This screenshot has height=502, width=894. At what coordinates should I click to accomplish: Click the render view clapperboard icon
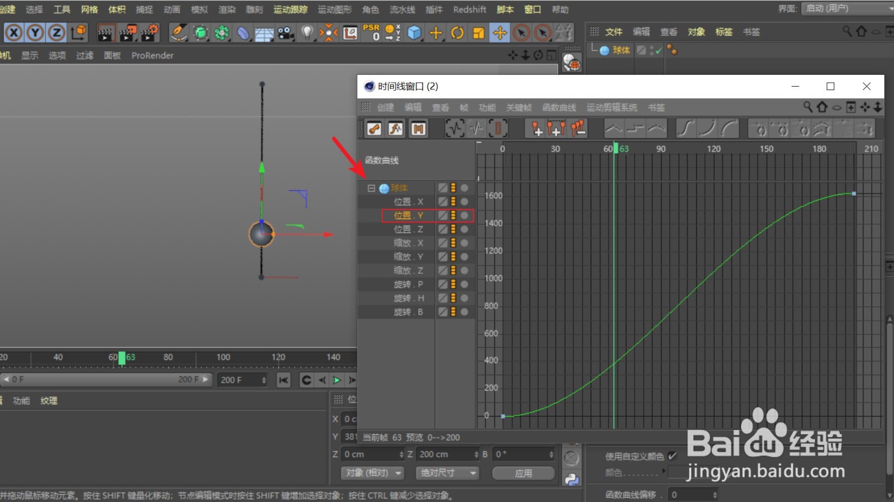point(106,33)
